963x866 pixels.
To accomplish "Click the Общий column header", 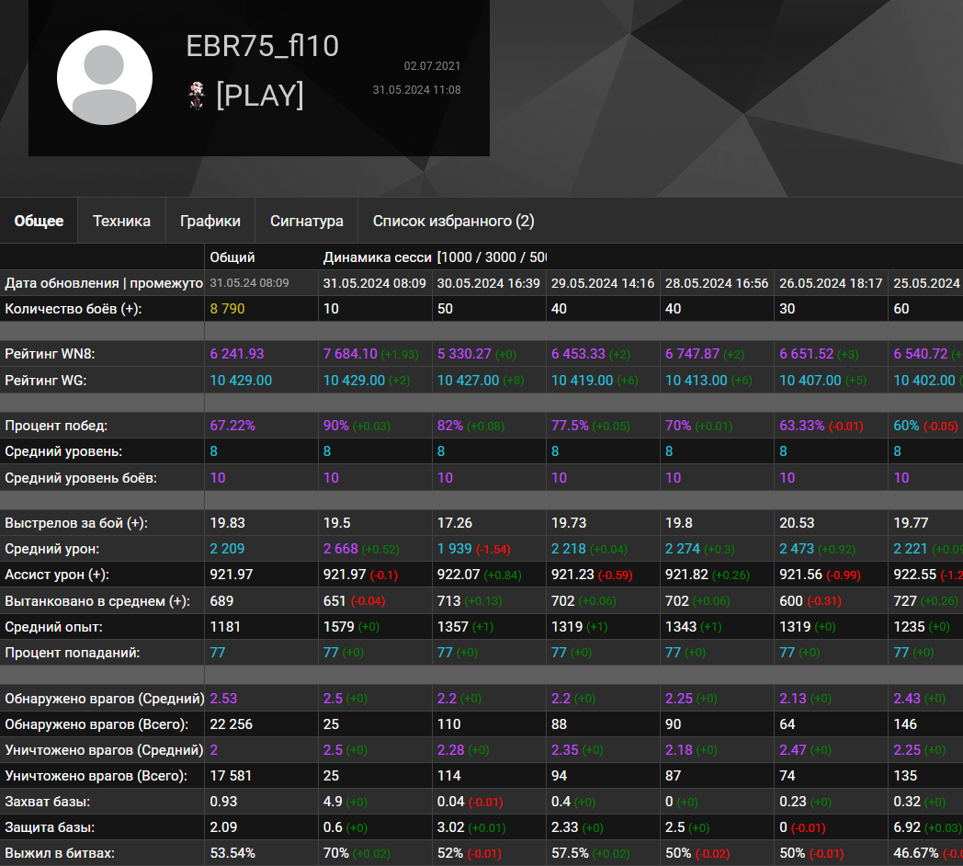I will [232, 256].
